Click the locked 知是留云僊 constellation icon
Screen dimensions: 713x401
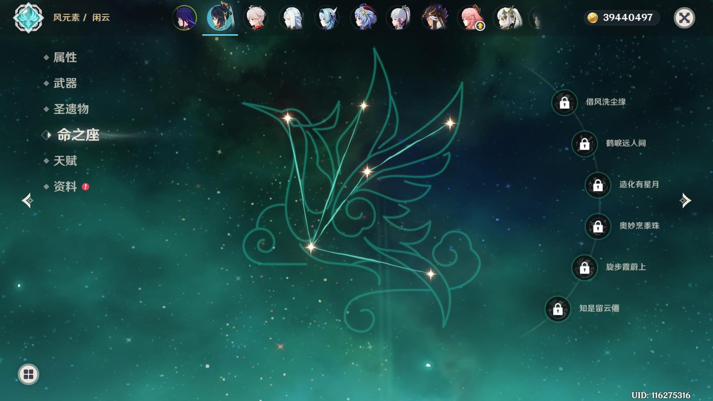pyautogui.click(x=558, y=309)
